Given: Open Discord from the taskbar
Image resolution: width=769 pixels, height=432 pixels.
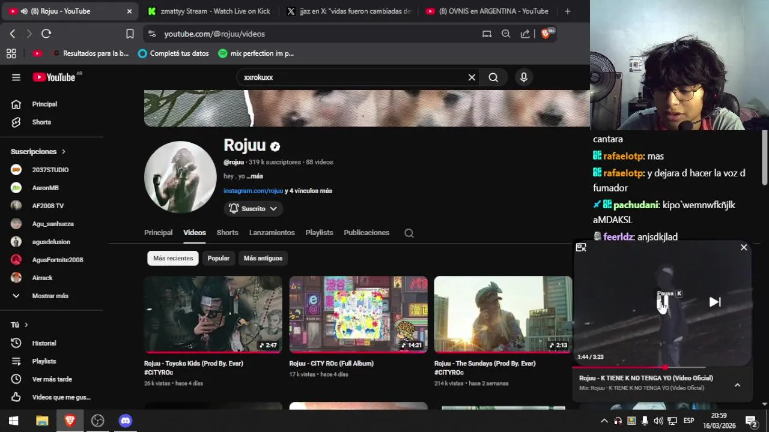Looking at the screenshot, I should pos(125,421).
